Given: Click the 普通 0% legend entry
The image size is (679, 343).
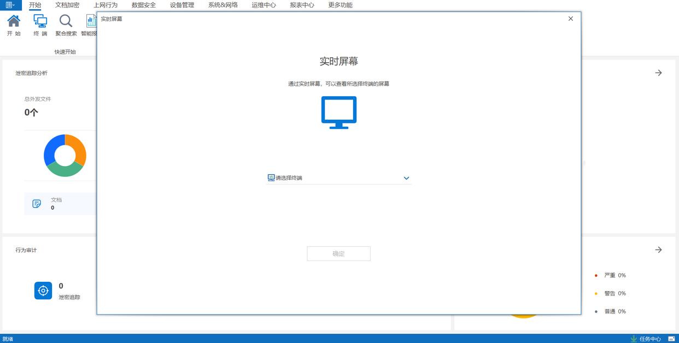Looking at the screenshot, I should 610,311.
